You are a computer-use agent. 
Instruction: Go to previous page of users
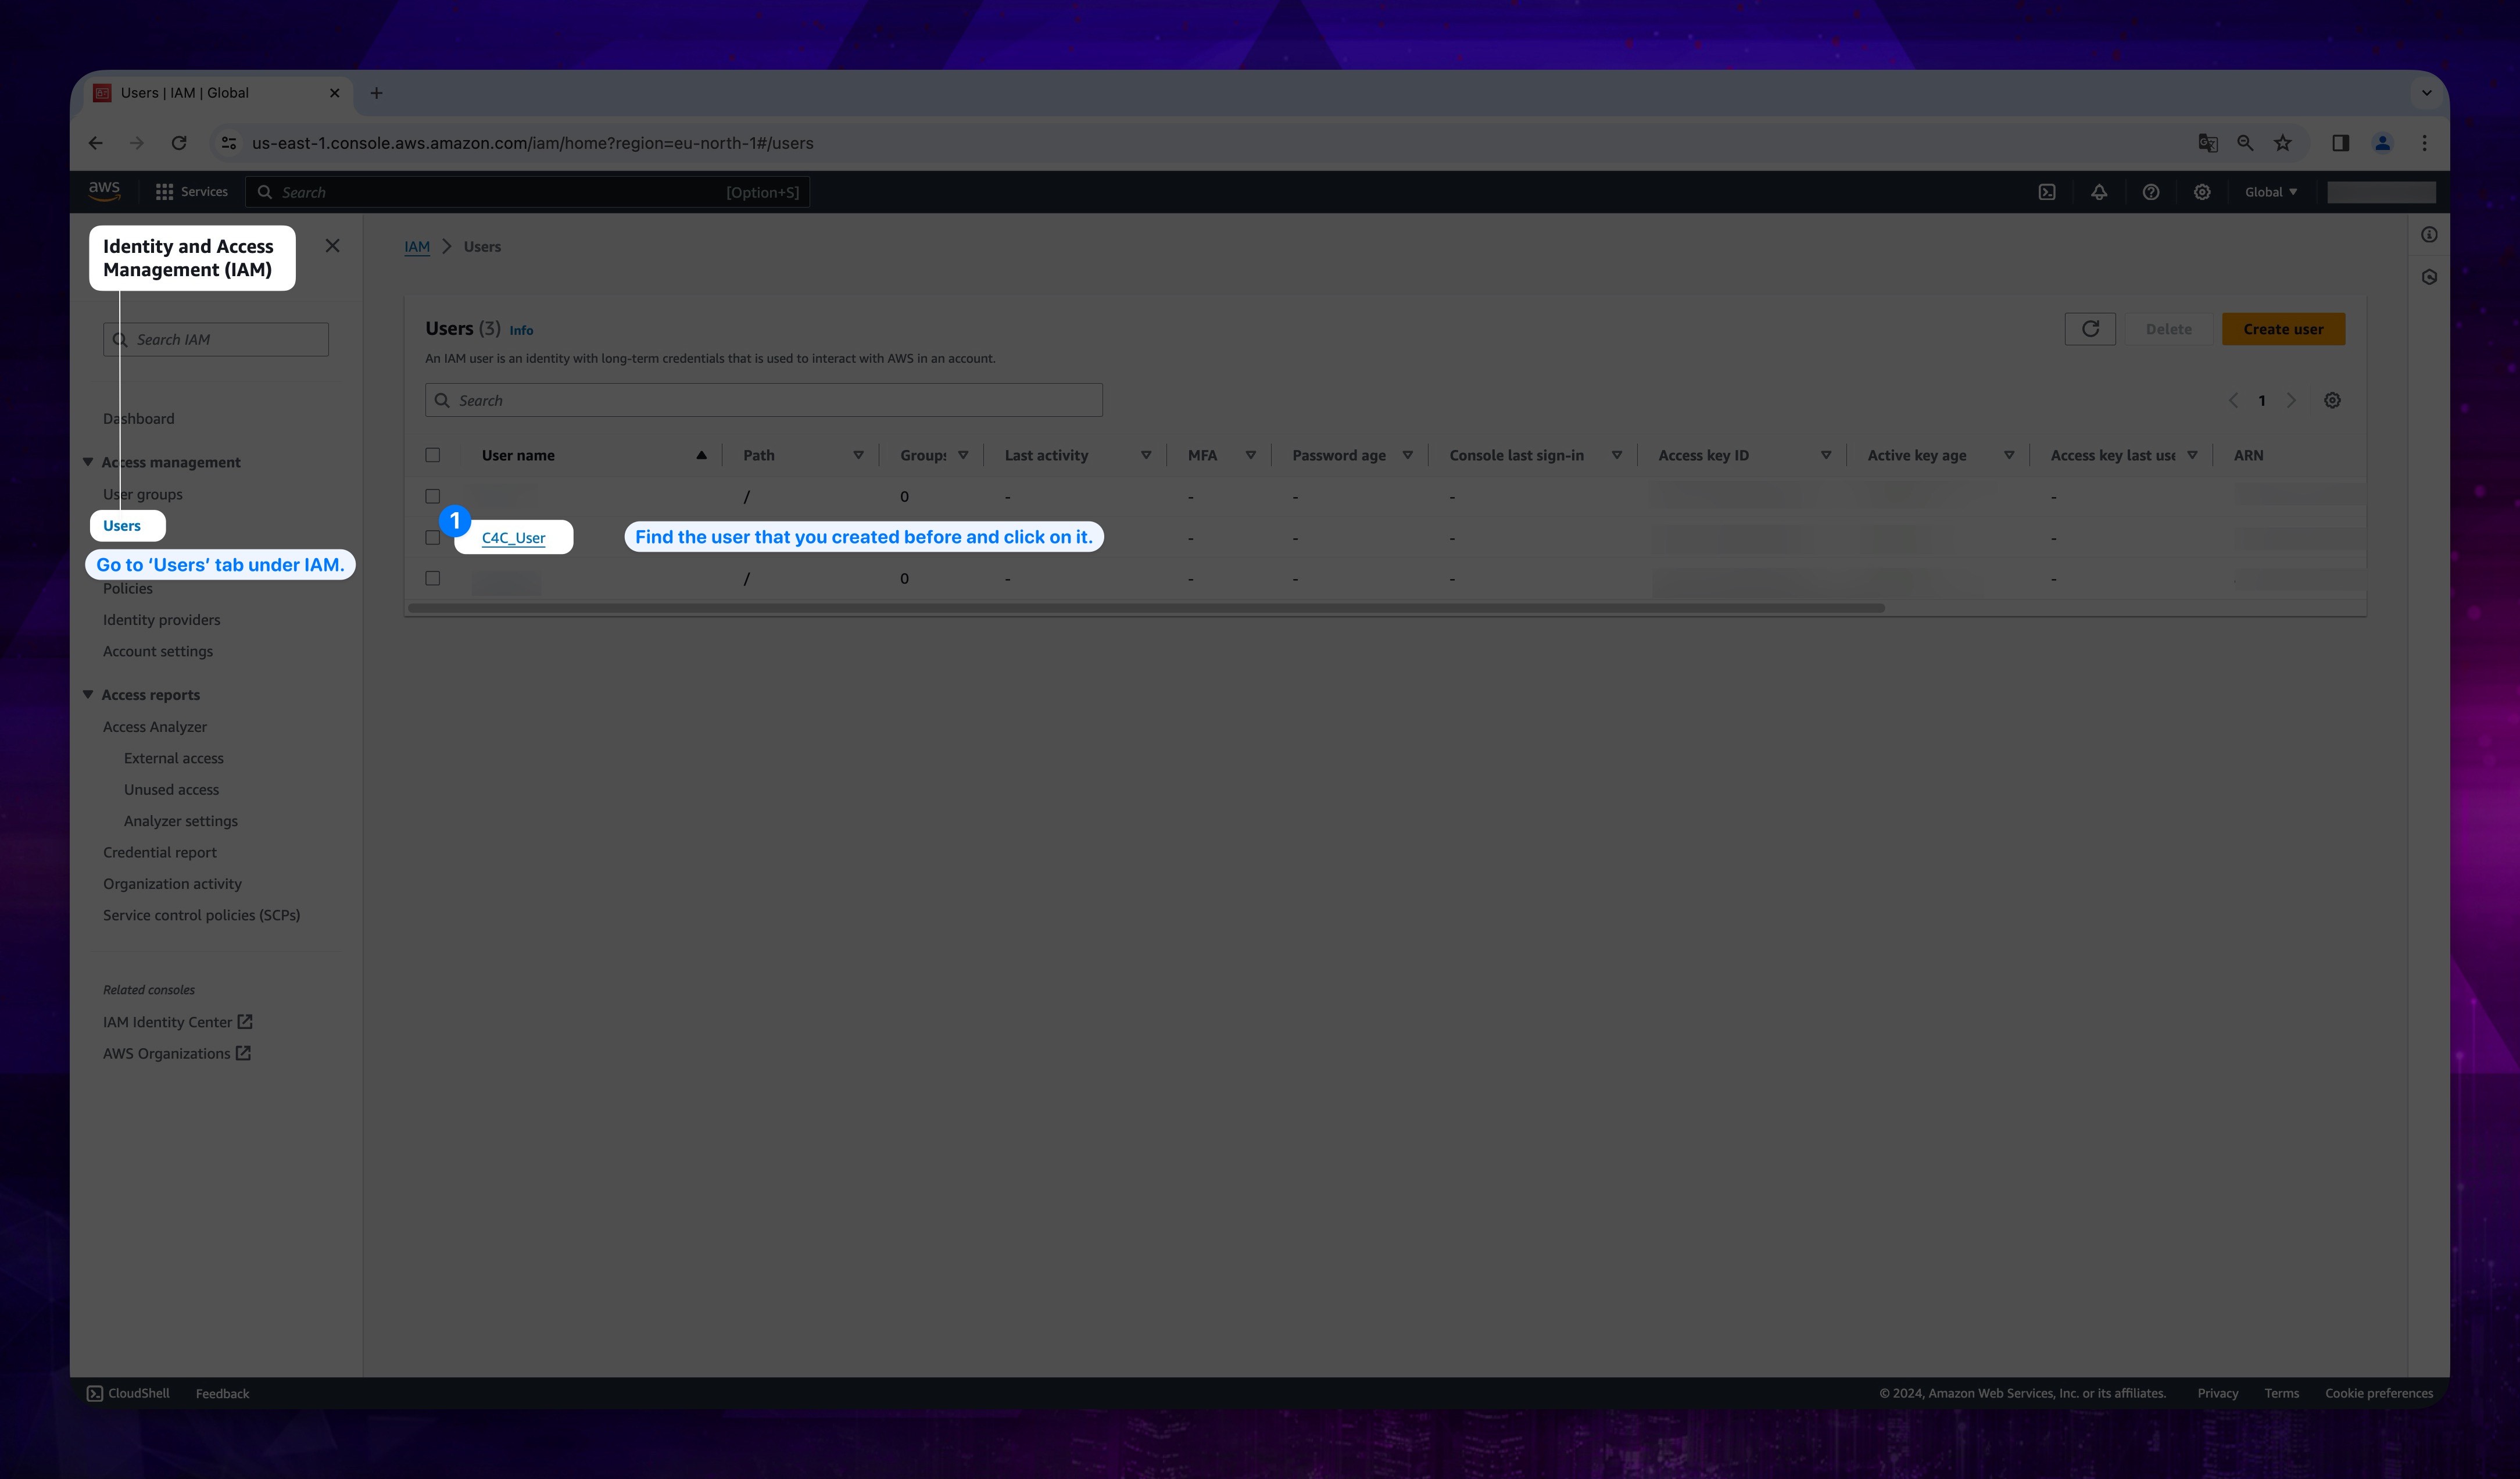click(x=2233, y=400)
